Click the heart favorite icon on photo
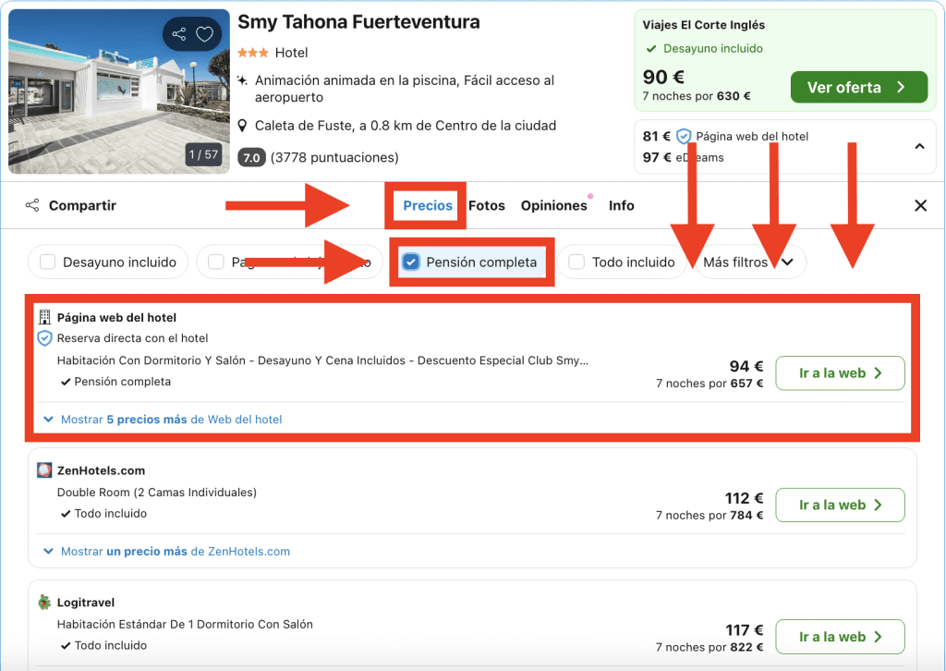This screenshot has width=946, height=671. [x=205, y=35]
